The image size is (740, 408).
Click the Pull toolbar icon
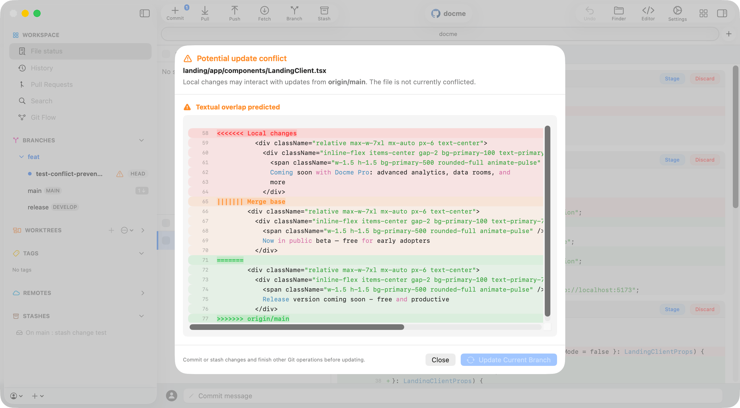(205, 14)
